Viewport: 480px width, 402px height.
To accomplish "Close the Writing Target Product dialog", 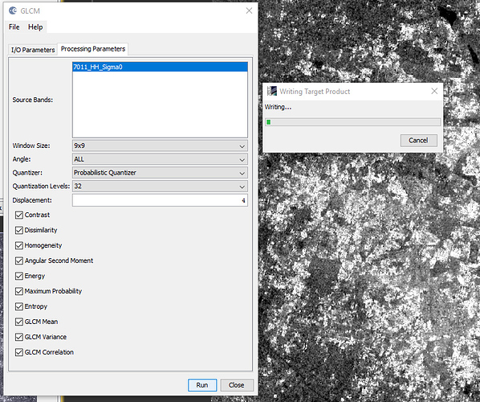I will click(x=434, y=91).
